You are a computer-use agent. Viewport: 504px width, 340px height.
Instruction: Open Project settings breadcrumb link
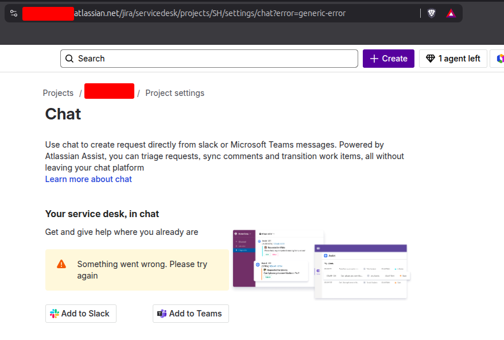175,93
